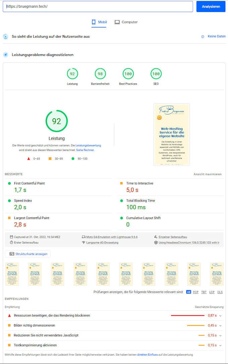The height and width of the screenshot is (364, 228).
Task: Click the last filmstrip thumbnail
Action: click(x=217, y=274)
